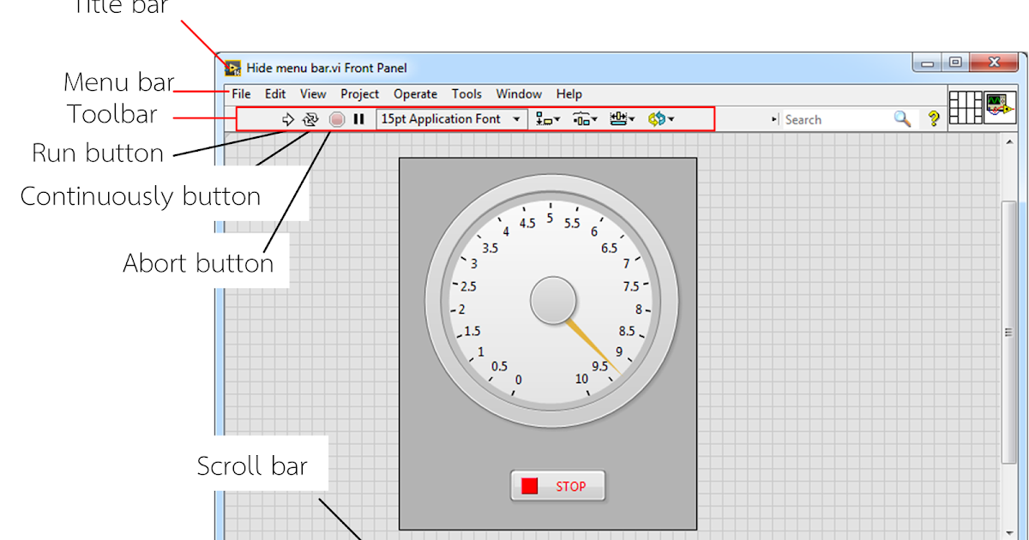The image size is (1029, 540).
Task: Select the Resize Objects toolbar icon
Action: tap(618, 118)
